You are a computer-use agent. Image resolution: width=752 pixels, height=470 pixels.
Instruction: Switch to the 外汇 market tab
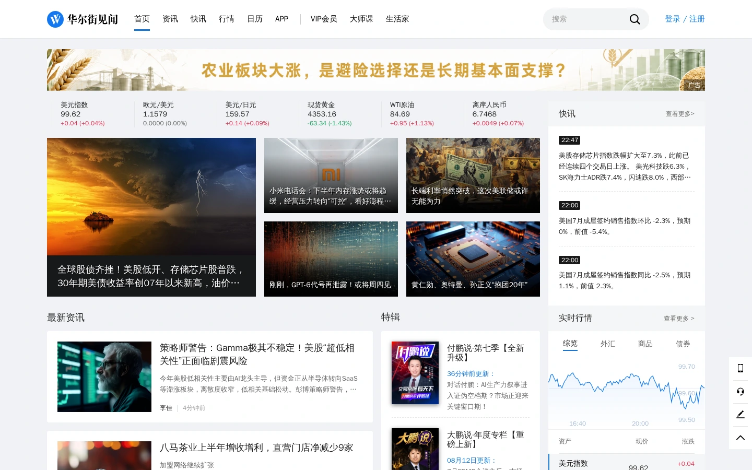(x=608, y=344)
